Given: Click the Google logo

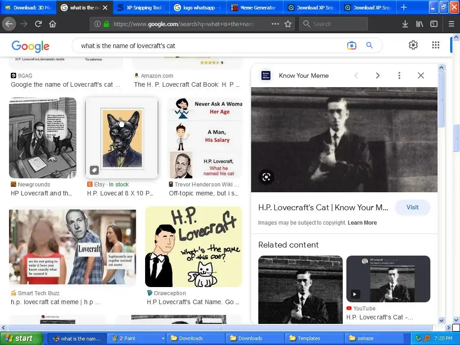Looking at the screenshot, I should (31, 46).
